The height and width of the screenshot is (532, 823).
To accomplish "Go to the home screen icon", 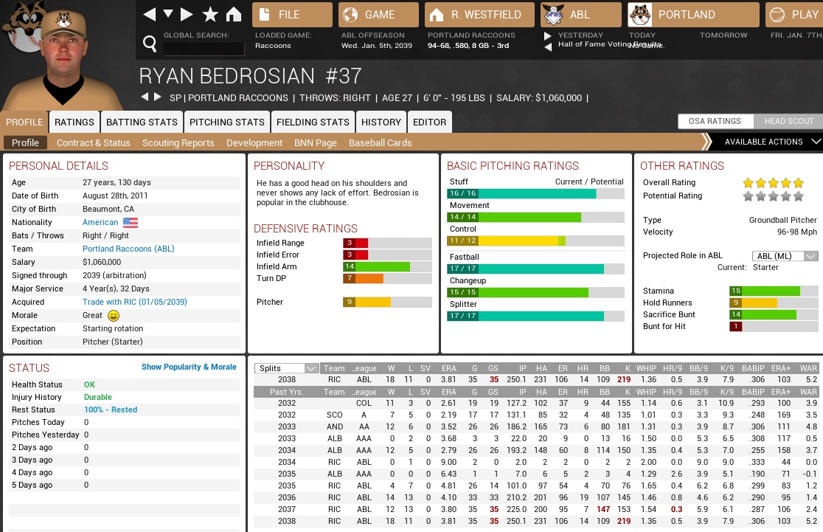I will click(x=234, y=15).
